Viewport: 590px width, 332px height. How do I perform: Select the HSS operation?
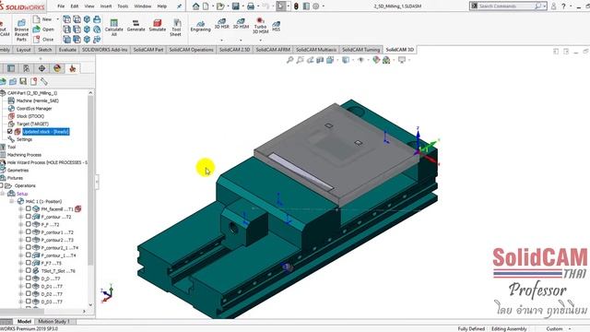coord(277,26)
